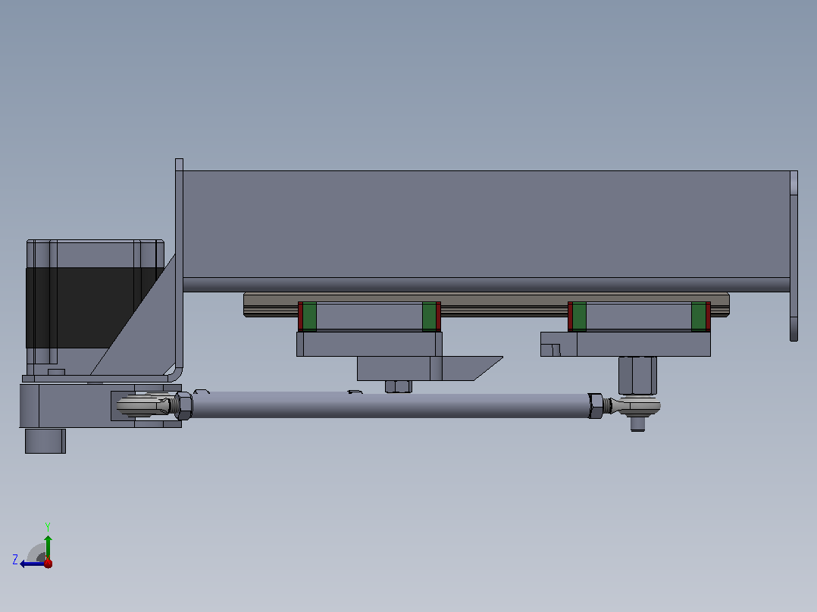Select the hex standoff above right rod end
The image size is (817, 612).
click(637, 375)
